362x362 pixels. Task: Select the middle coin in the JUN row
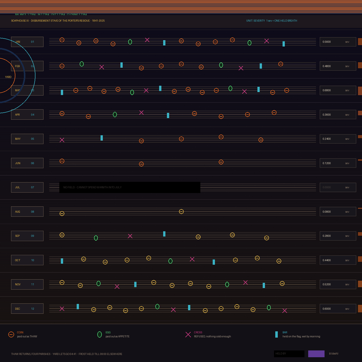click(x=141, y=164)
